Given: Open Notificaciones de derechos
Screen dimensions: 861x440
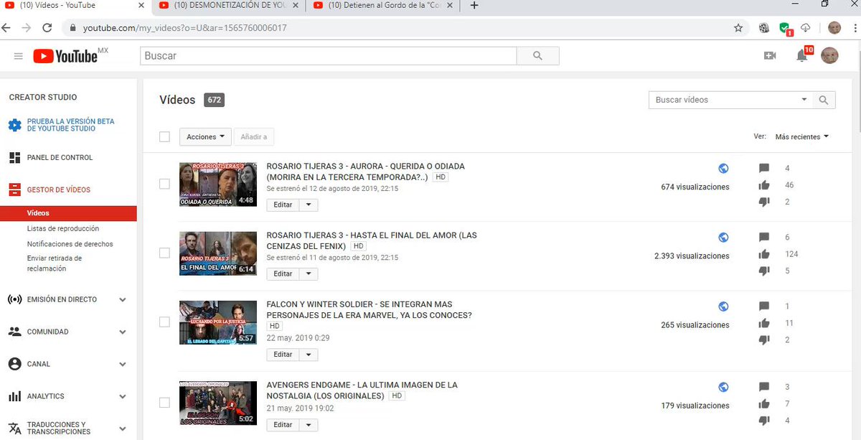Looking at the screenshot, I should (70, 244).
